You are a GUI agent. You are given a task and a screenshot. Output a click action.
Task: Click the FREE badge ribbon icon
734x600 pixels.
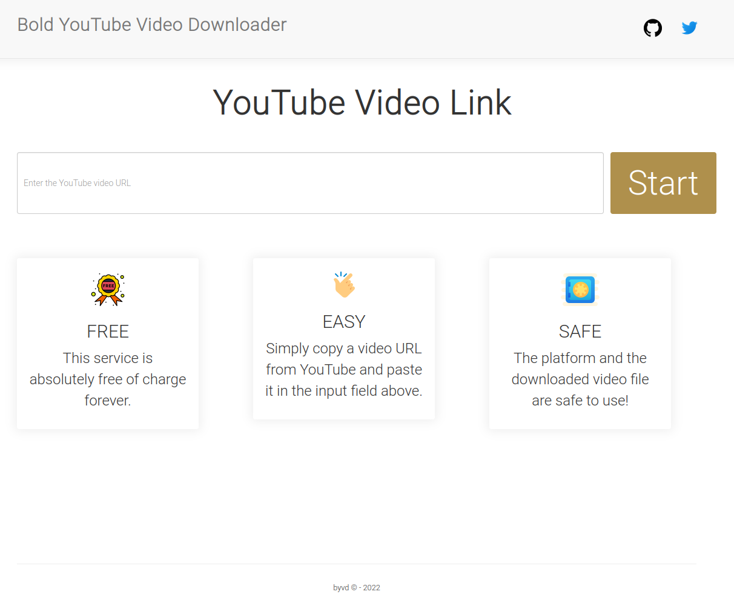108,290
